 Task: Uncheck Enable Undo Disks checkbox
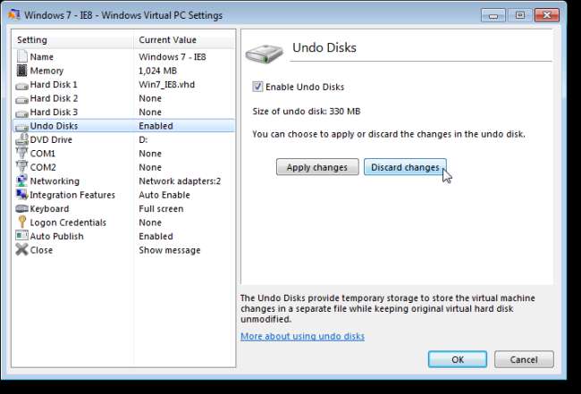257,87
